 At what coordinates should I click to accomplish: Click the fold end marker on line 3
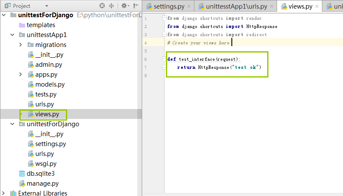point(164,34)
